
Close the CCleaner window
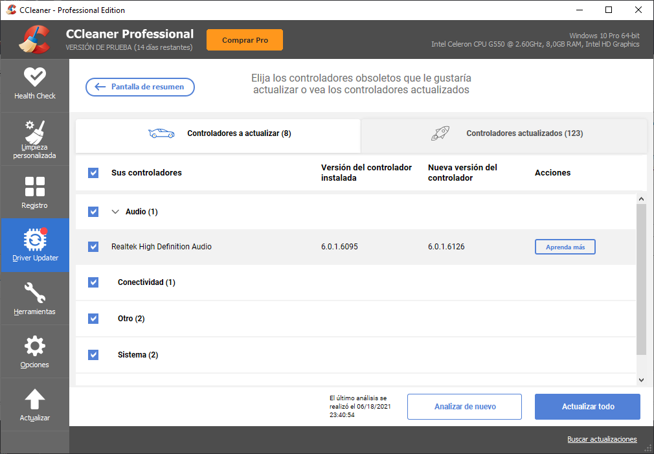638,10
